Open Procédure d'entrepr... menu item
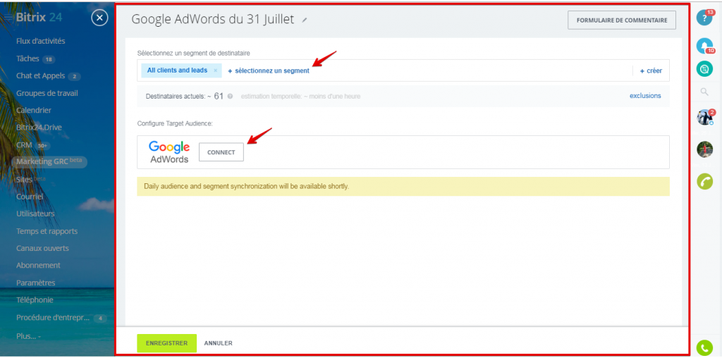This screenshot has height=358, width=722. tap(54, 318)
